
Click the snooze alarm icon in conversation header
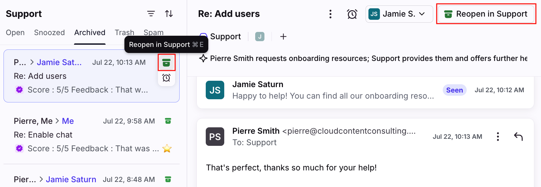pyautogui.click(x=352, y=14)
